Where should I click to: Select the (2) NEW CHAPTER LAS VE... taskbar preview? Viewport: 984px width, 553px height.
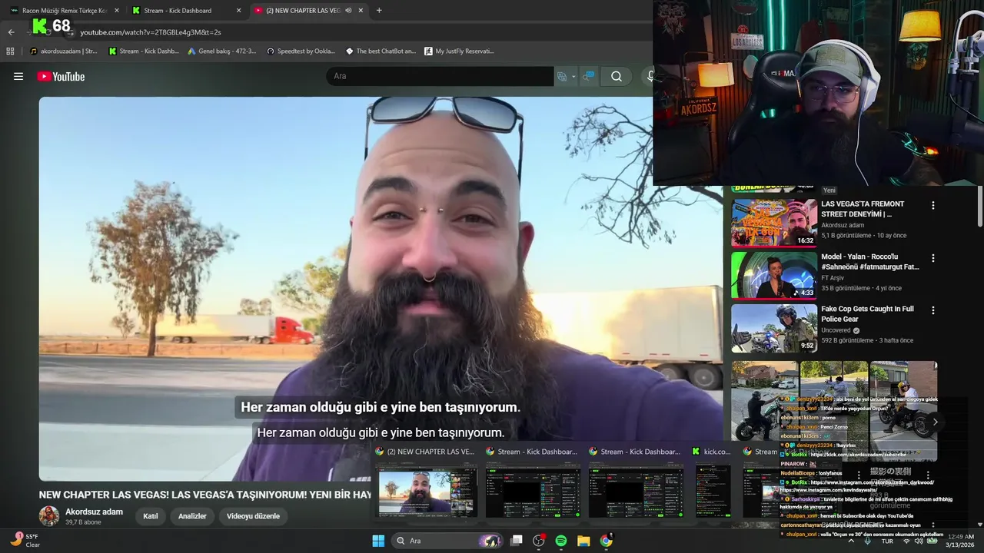click(x=425, y=482)
